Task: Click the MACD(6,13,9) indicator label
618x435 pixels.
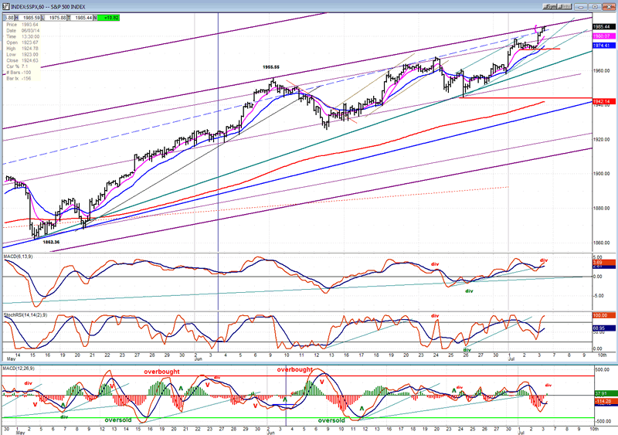Action: (x=18, y=257)
